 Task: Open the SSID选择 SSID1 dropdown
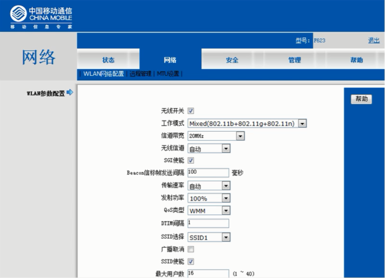[x=209, y=237]
